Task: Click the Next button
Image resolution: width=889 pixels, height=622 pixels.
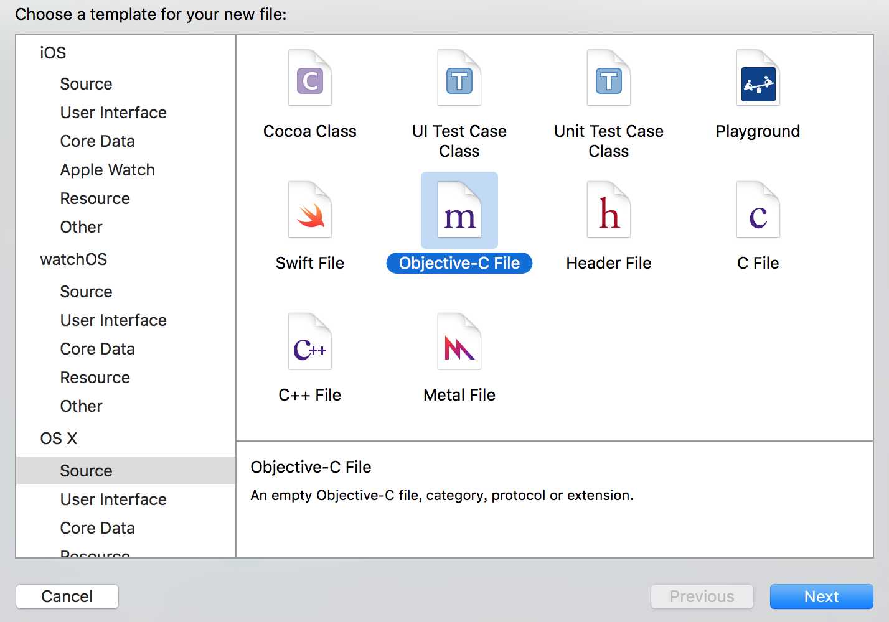Action: coord(822,596)
